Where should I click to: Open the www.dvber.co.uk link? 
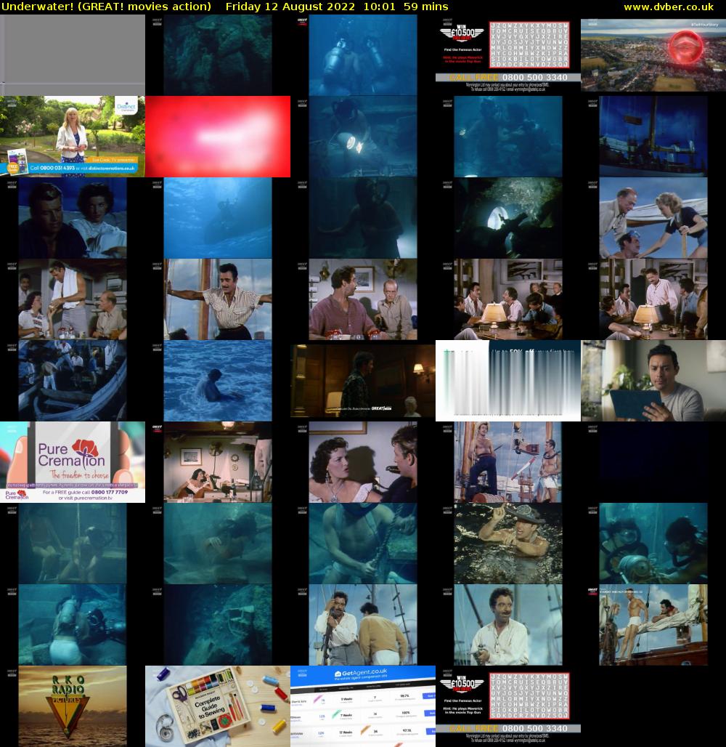pos(669,7)
